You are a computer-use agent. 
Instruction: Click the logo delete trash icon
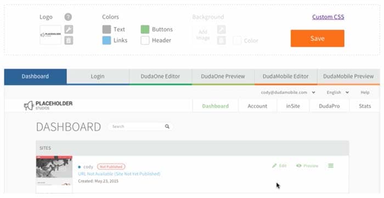(x=69, y=40)
